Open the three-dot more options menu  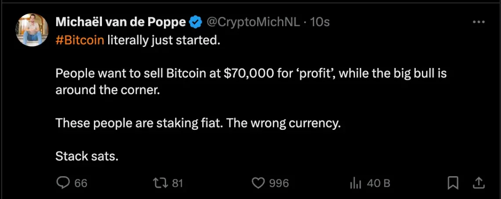478,22
